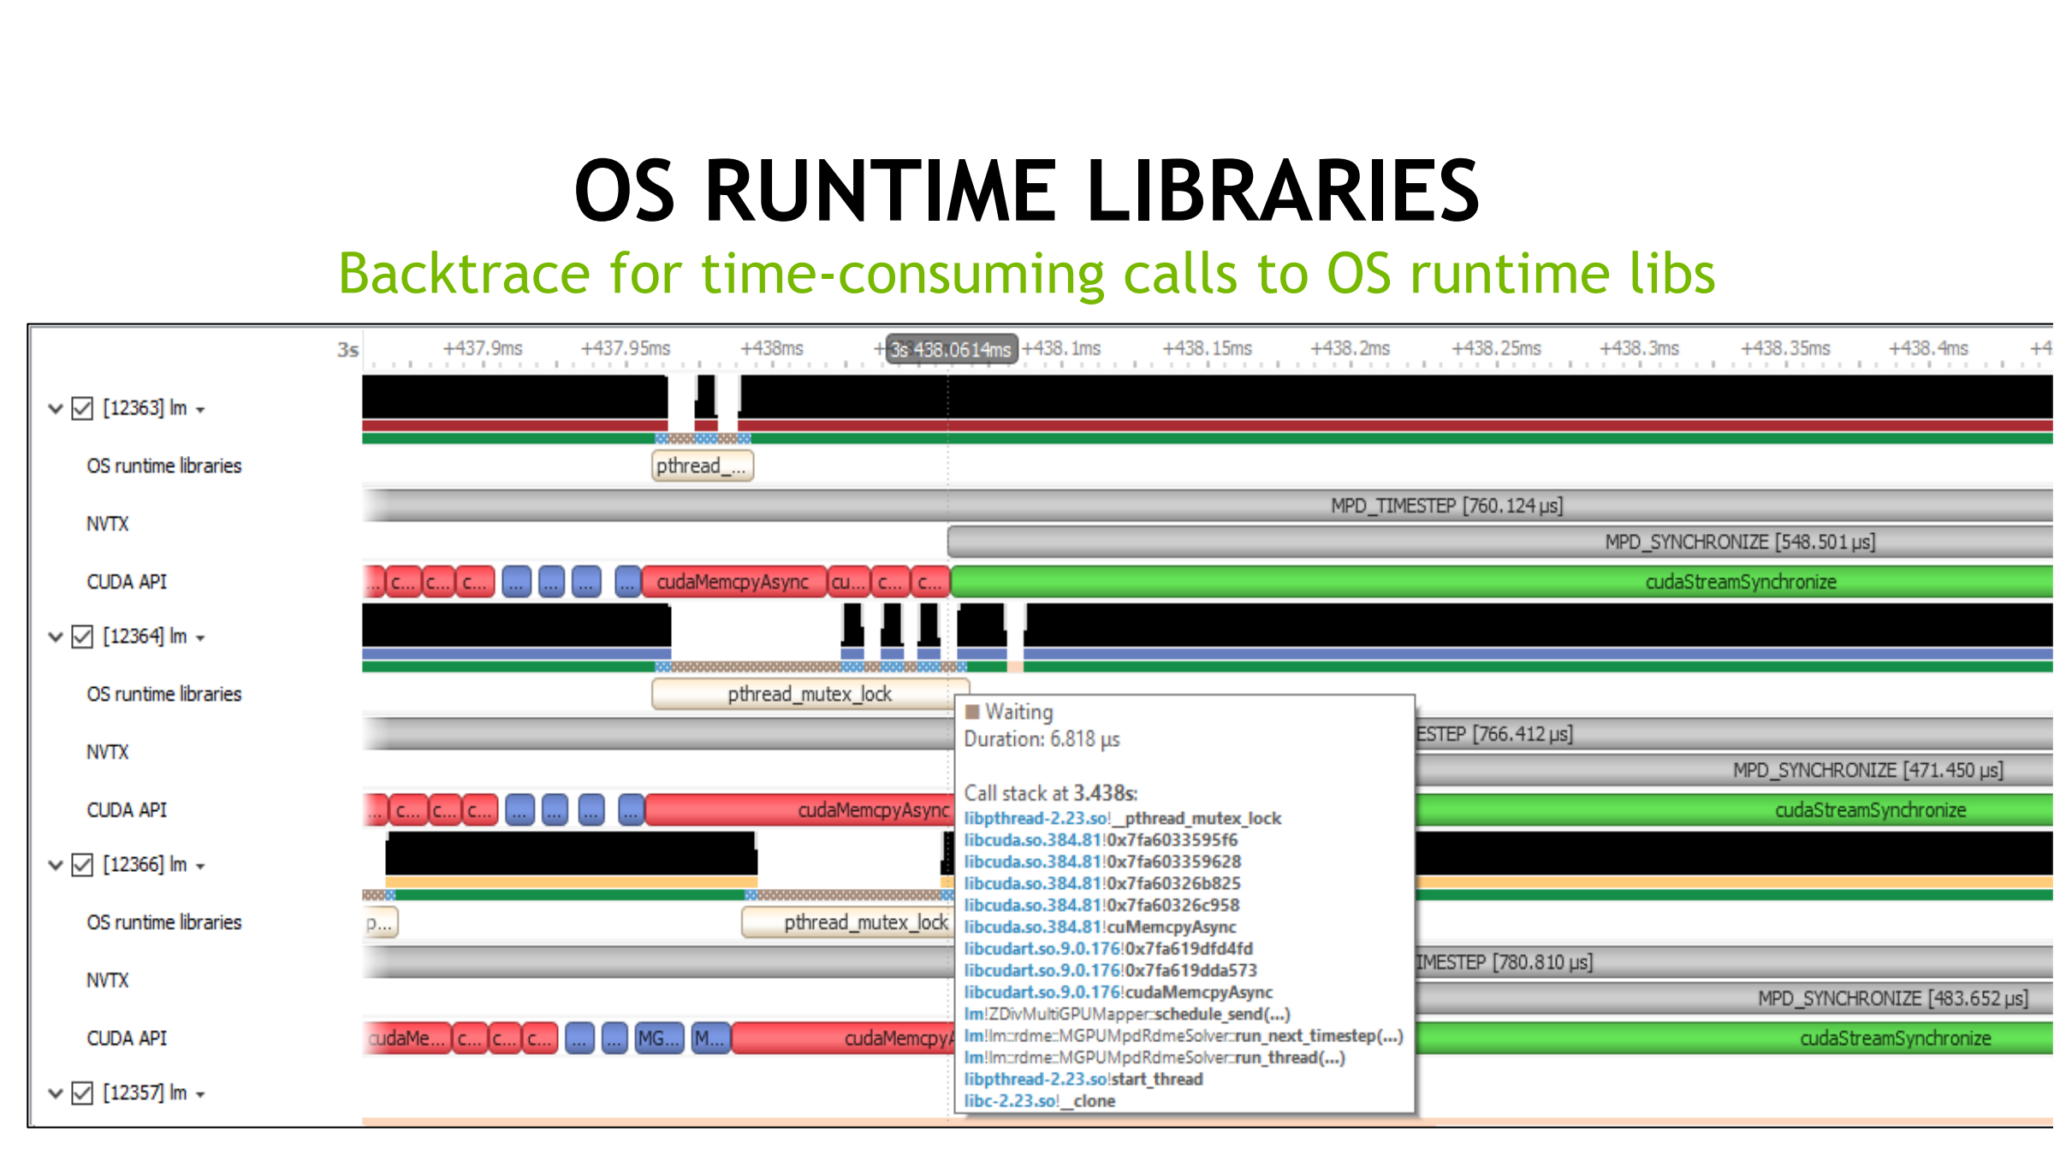Click the schedule_send call stack entry
This screenshot has width=2054, height=1155.
(x=1126, y=1014)
